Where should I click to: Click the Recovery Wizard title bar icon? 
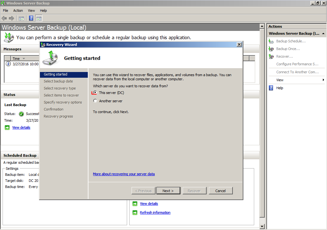(43, 45)
